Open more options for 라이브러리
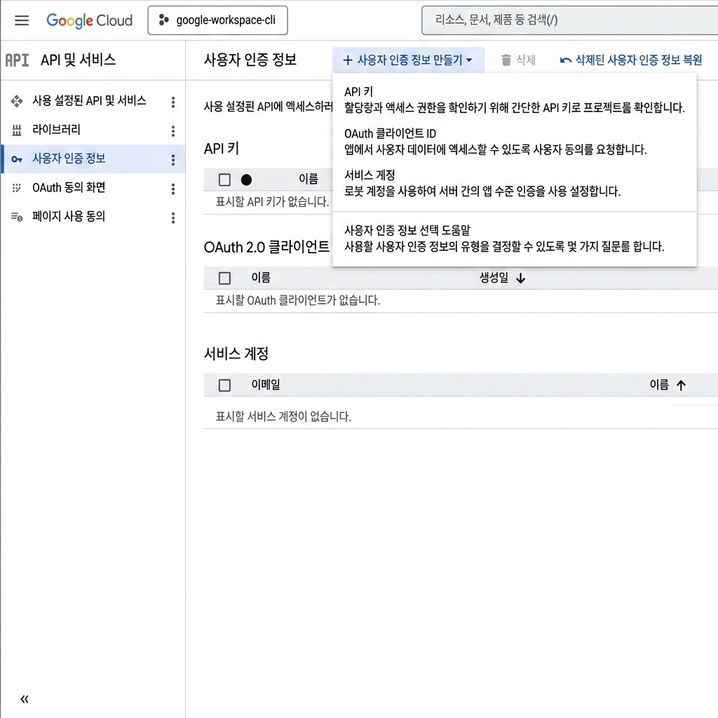This screenshot has width=718, height=718. pos(173,131)
